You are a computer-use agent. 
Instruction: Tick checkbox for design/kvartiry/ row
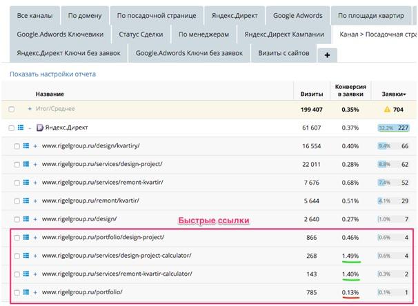click(x=17, y=146)
